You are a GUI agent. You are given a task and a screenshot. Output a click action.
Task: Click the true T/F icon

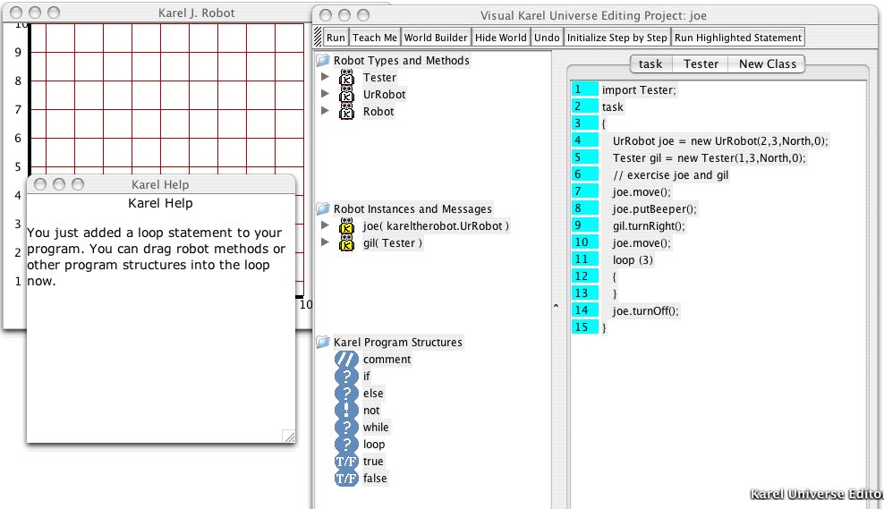(346, 462)
